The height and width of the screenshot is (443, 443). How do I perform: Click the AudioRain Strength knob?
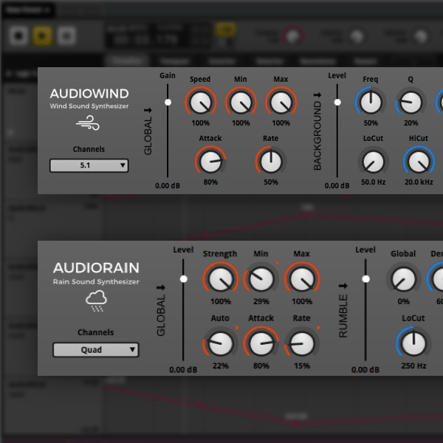[x=220, y=279]
